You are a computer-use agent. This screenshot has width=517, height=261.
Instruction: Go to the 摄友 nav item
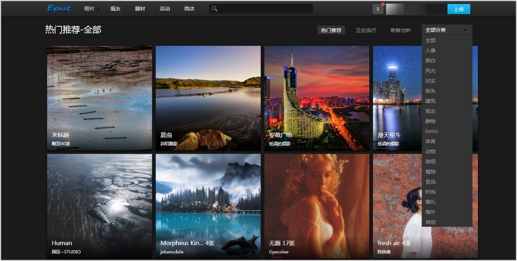pos(115,9)
